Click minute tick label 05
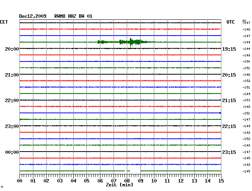The width and height of the screenshot is (252, 191). [x=86, y=181]
